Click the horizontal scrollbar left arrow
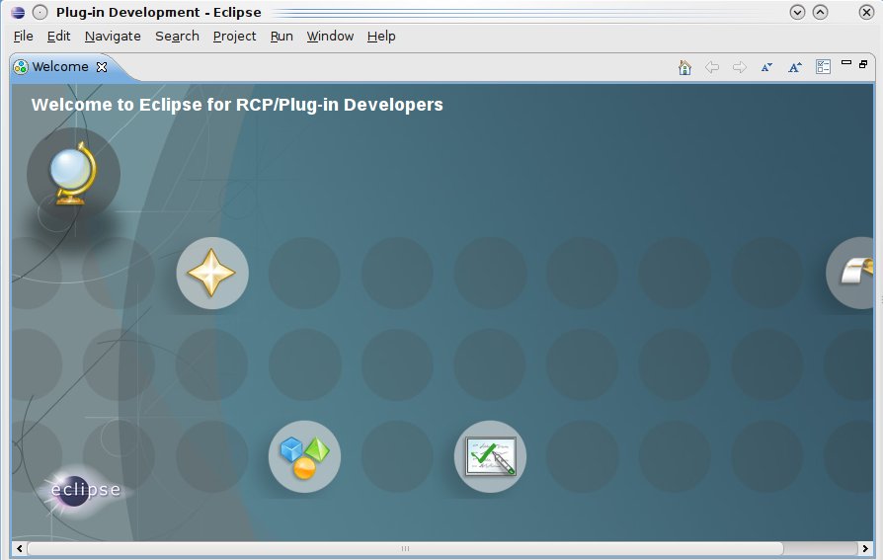This screenshot has height=560, width=883. tap(20, 548)
